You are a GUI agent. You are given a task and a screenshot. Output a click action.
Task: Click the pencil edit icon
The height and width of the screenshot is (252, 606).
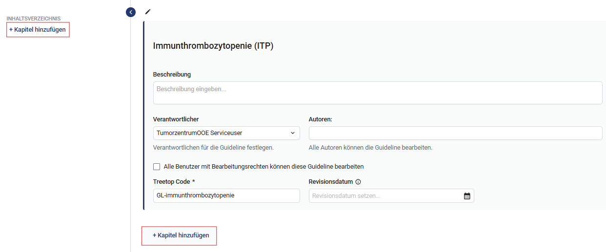click(148, 12)
